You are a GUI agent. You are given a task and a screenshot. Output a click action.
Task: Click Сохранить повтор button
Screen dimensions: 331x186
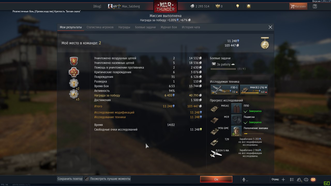[x=70, y=179]
